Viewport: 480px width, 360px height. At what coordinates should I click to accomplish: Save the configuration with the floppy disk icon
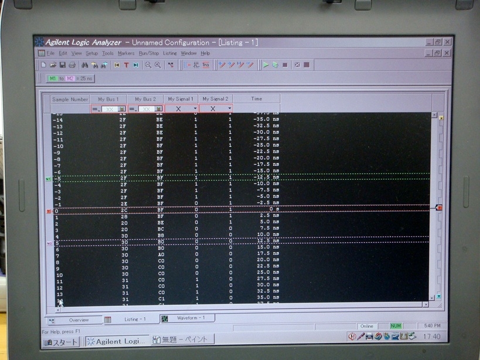63,65
